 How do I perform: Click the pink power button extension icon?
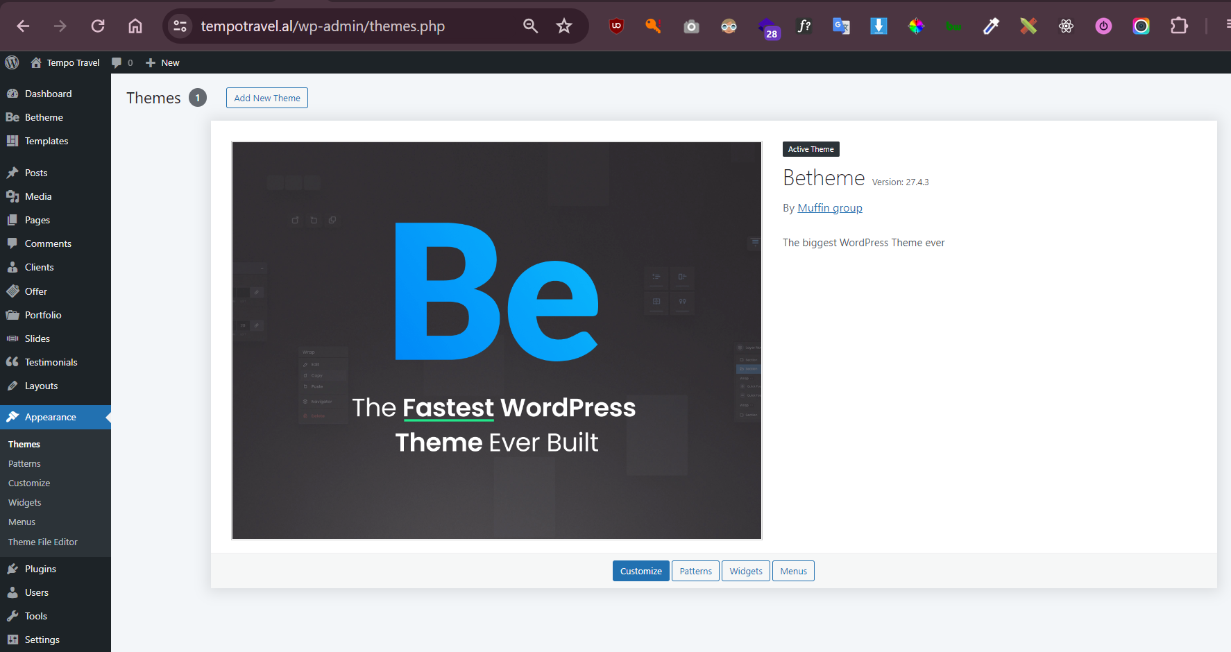click(x=1103, y=26)
